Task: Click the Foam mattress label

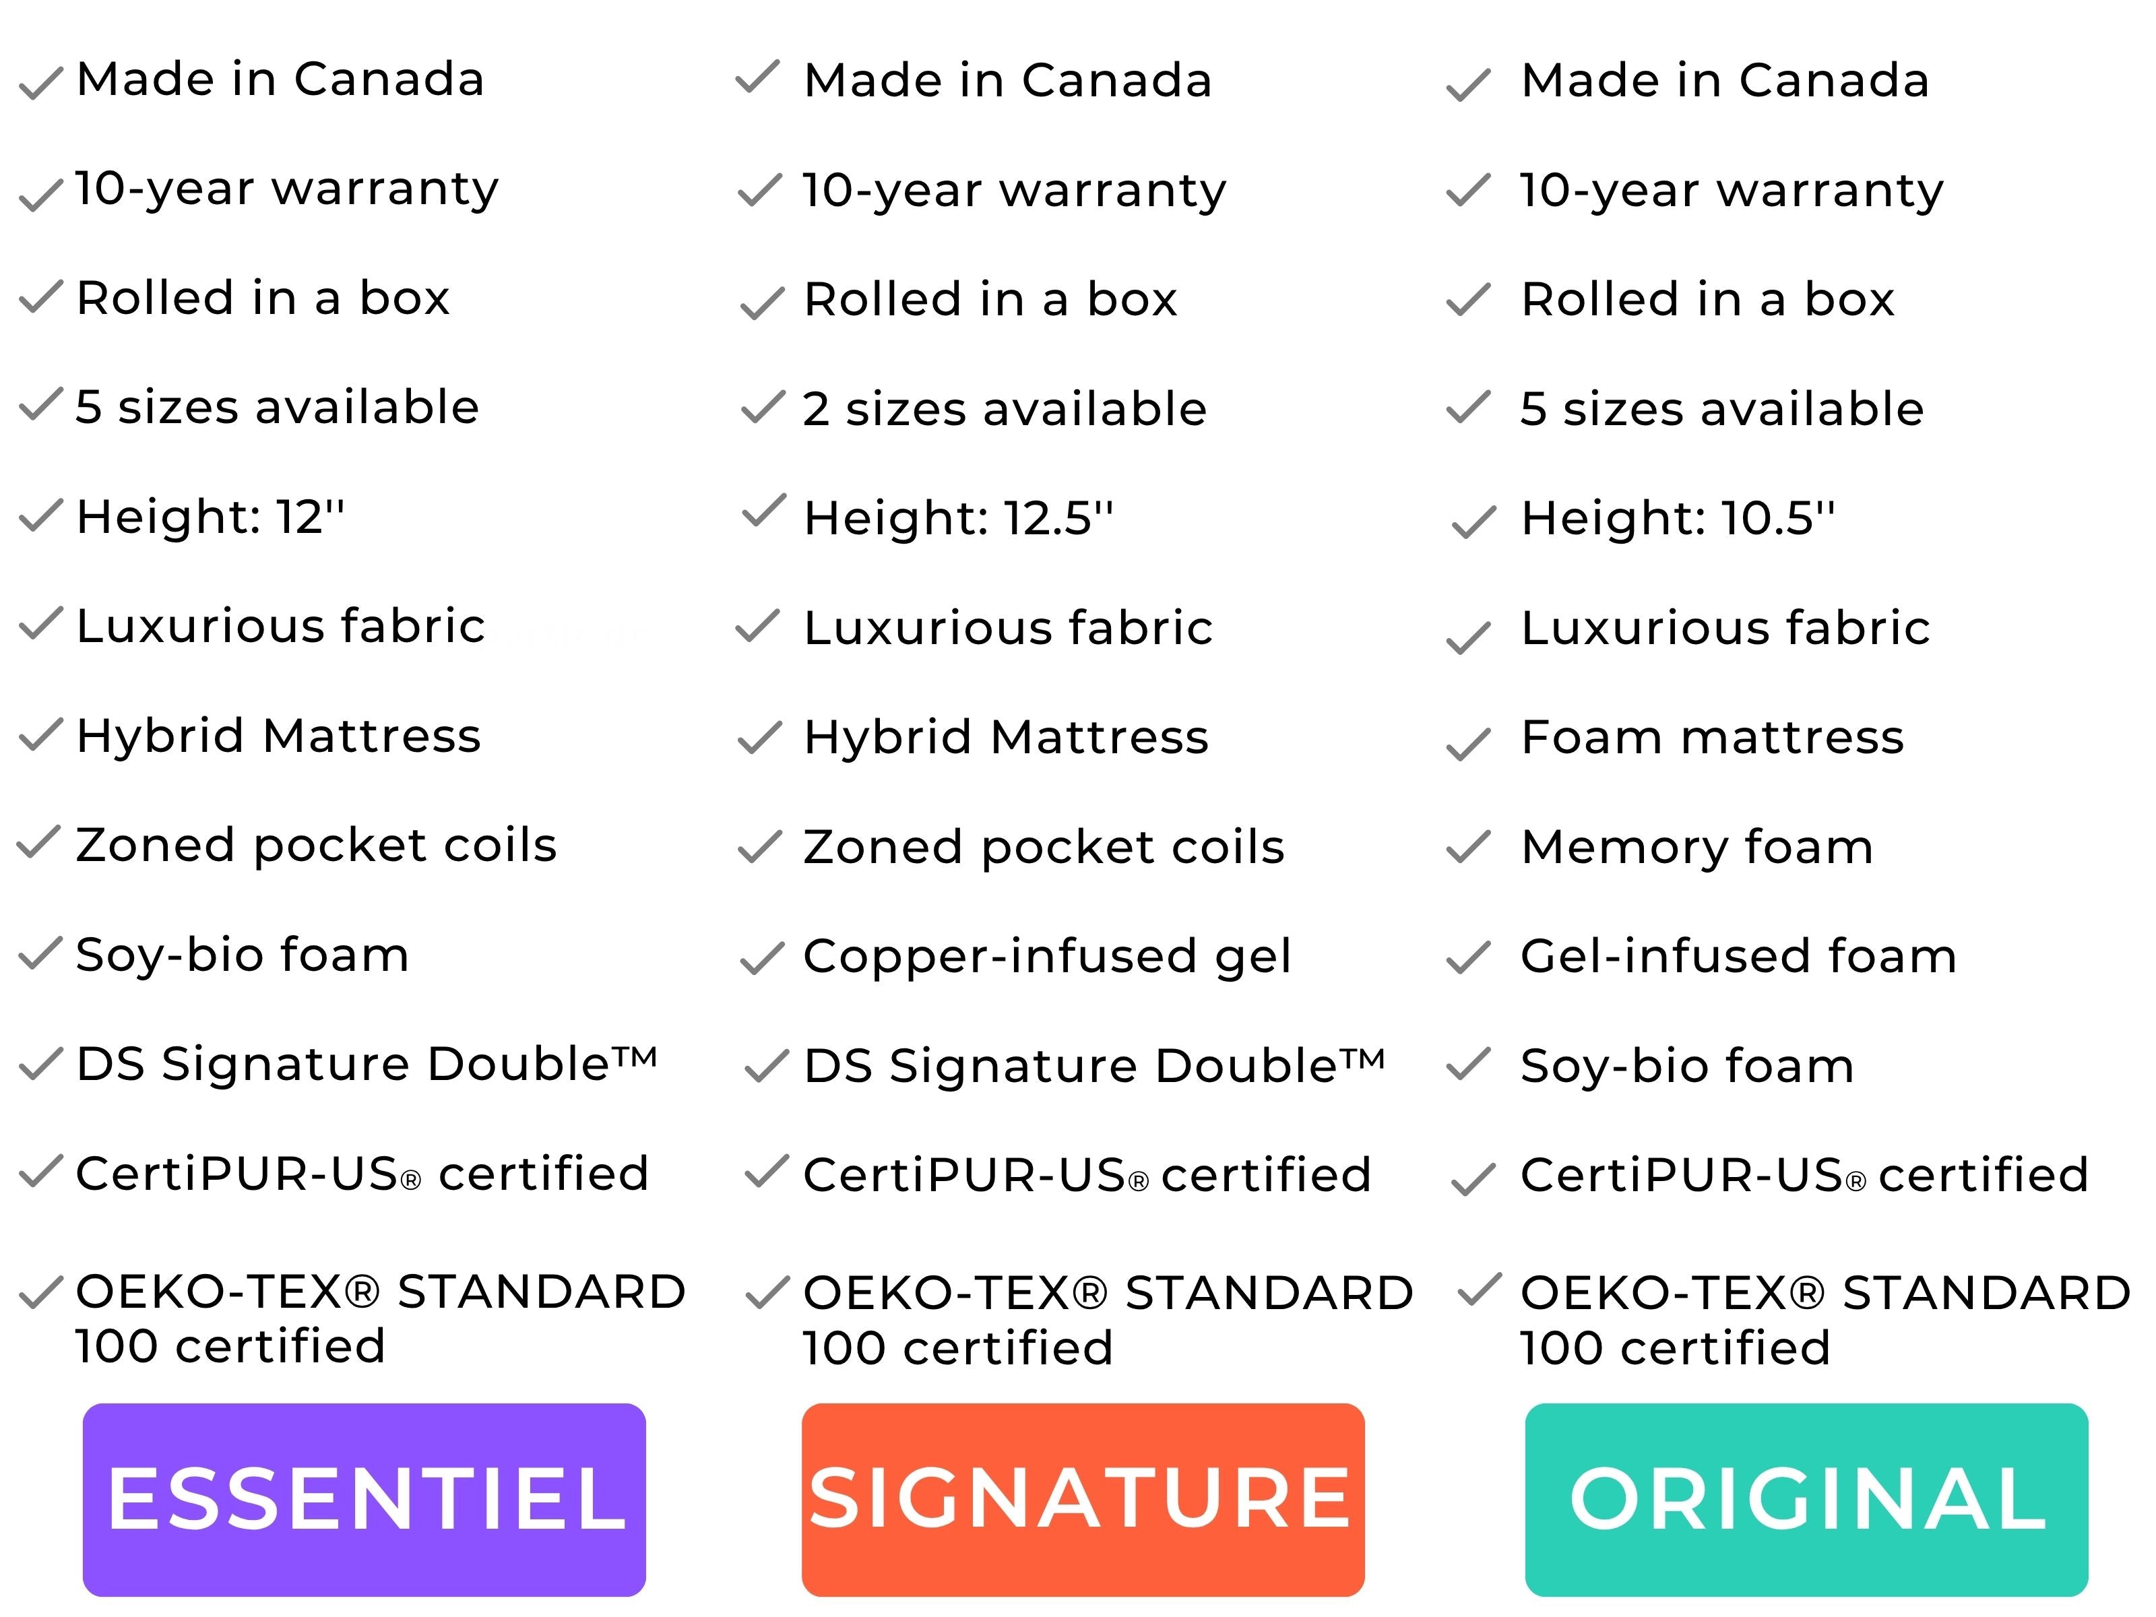Action: click(1713, 737)
